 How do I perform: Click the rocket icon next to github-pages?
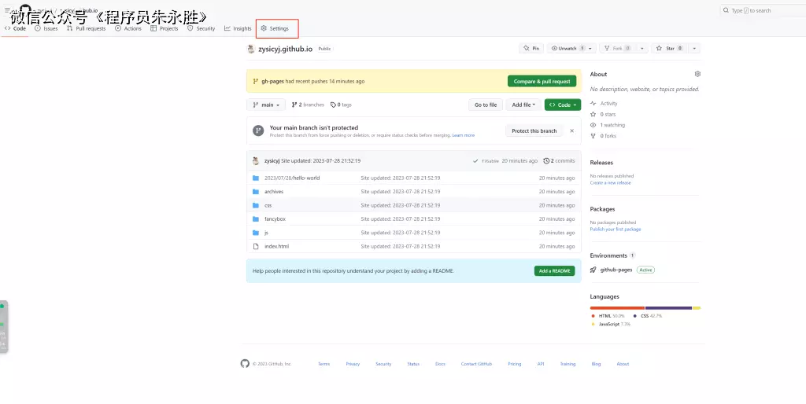(593, 270)
